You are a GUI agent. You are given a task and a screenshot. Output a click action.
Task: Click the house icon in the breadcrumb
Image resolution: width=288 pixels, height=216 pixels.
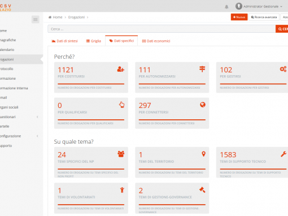point(50,17)
